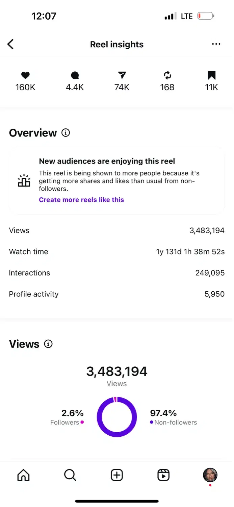This screenshot has height=507, width=234.
Task: Tap the comments bubble icon
Action: point(75,75)
